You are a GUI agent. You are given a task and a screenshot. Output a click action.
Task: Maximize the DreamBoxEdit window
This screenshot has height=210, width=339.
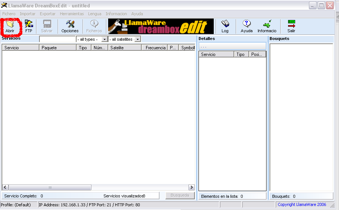pos(321,6)
